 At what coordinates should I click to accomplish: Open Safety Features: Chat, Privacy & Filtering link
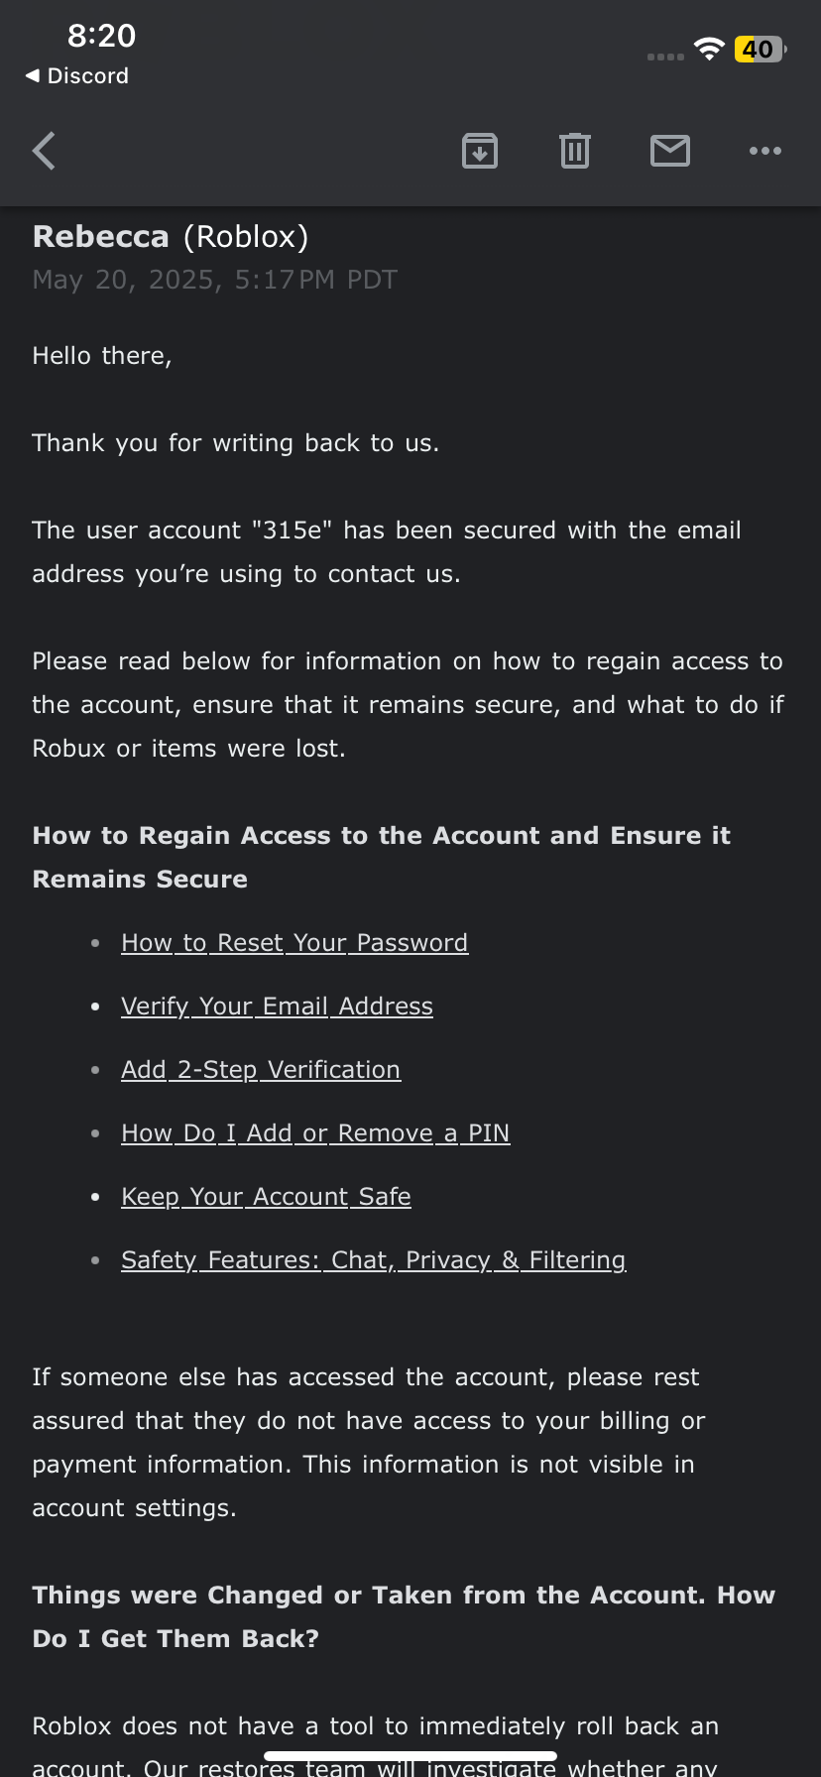pyautogui.click(x=373, y=1260)
